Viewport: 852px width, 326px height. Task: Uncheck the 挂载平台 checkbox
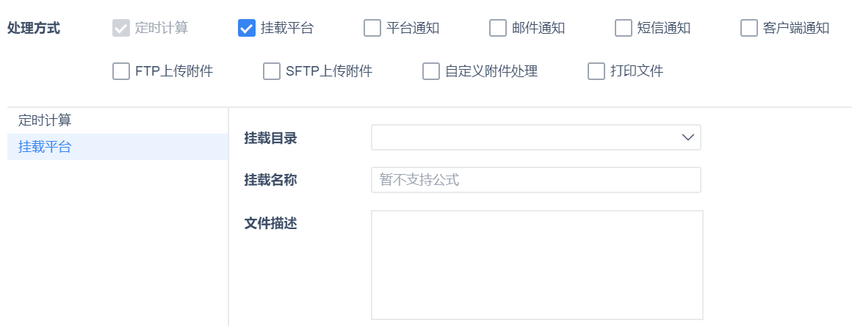point(247,29)
